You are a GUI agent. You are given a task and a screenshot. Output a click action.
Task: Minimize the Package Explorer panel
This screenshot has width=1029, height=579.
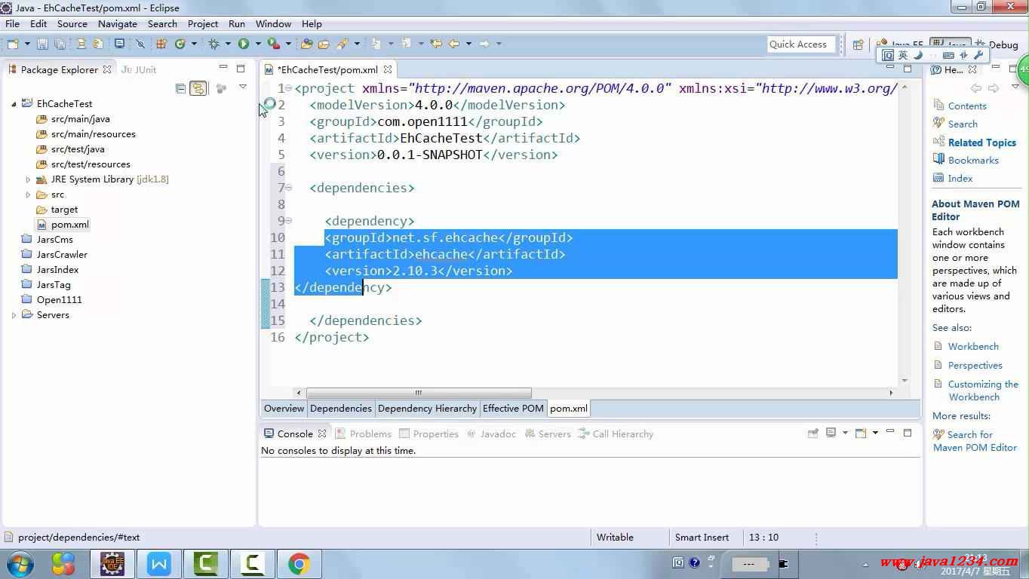[x=223, y=68]
